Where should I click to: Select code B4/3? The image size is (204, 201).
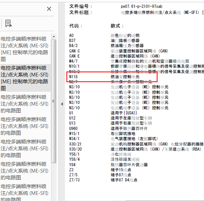pos(73,46)
